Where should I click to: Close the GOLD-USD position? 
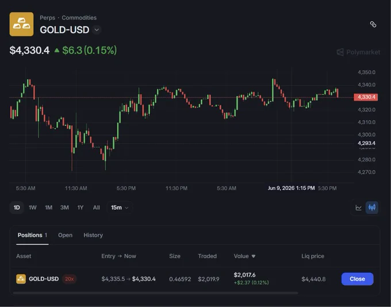tap(357, 279)
